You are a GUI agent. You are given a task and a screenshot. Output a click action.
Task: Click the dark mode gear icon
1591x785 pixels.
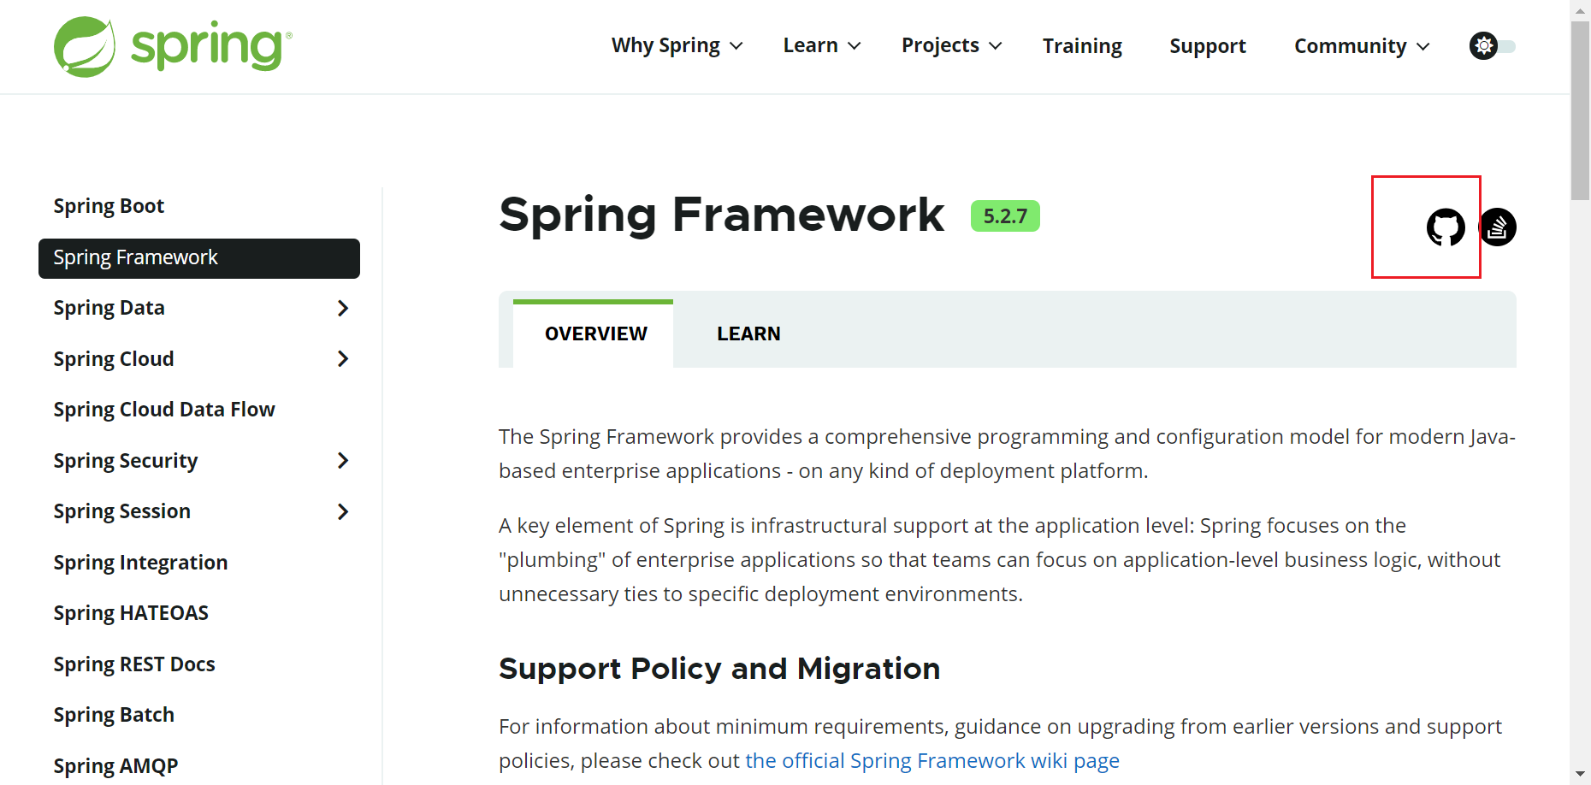pyautogui.click(x=1482, y=45)
